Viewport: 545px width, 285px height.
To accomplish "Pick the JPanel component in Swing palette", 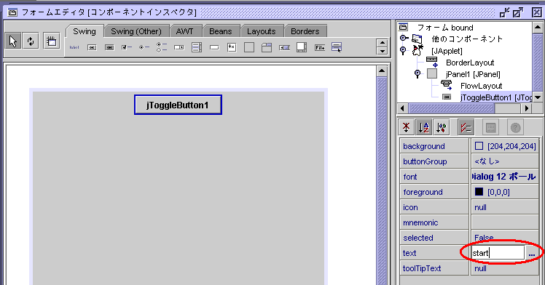I will (x=249, y=47).
